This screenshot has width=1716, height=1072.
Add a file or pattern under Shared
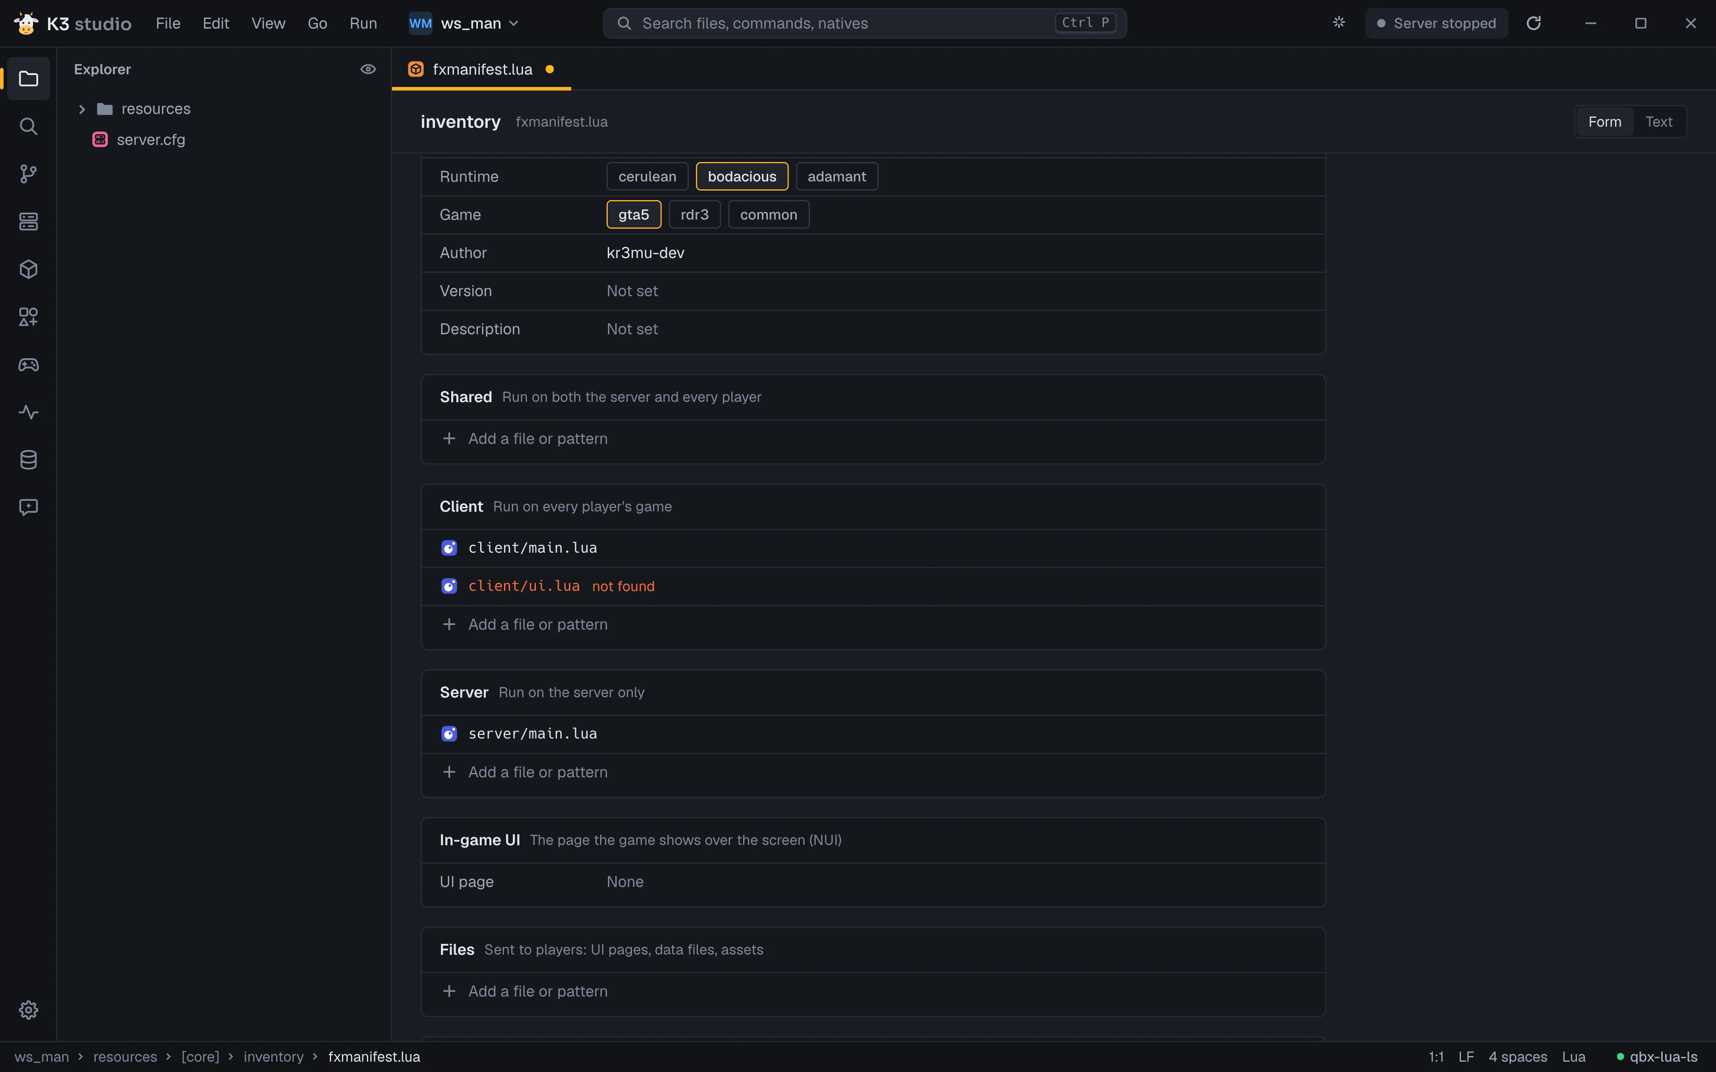873,439
